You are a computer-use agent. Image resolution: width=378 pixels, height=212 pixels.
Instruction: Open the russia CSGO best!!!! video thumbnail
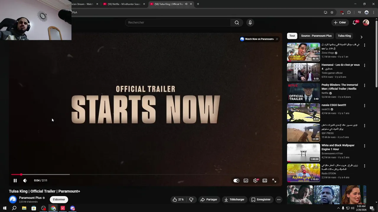[x=303, y=112]
